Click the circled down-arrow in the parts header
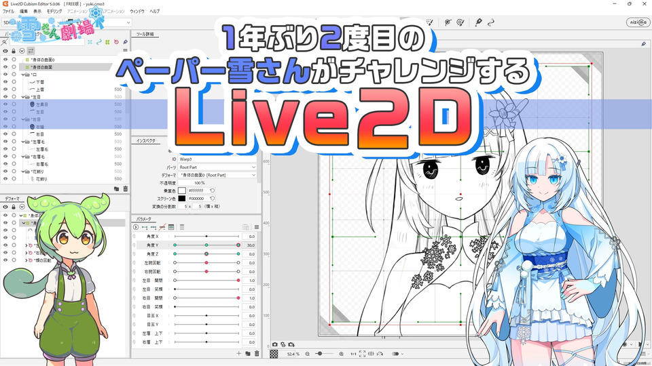Image resolution: width=652 pixels, height=366 pixels. tap(22, 51)
